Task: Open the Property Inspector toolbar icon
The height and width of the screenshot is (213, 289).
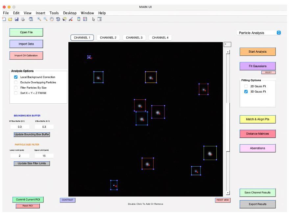Action: (100, 19)
